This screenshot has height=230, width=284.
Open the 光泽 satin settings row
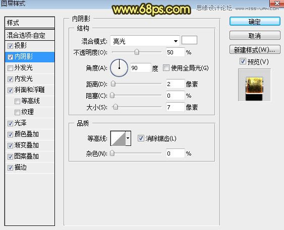(x=30, y=124)
